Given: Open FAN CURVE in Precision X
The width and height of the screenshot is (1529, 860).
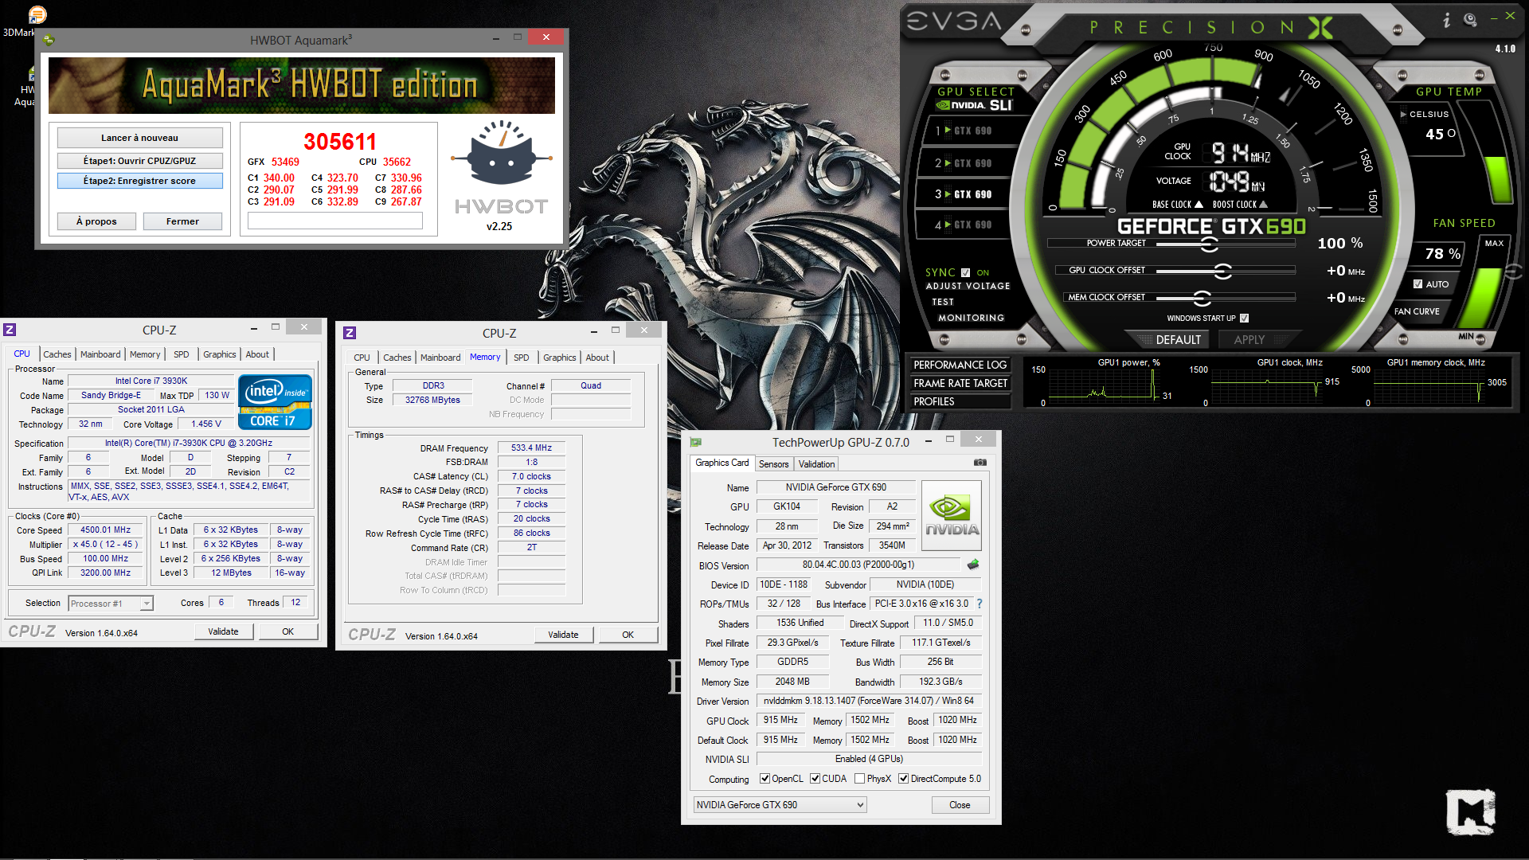Looking at the screenshot, I should pyautogui.click(x=1417, y=311).
